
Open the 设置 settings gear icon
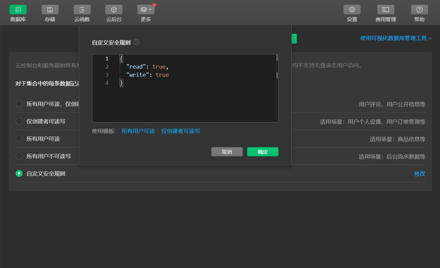pyautogui.click(x=352, y=10)
